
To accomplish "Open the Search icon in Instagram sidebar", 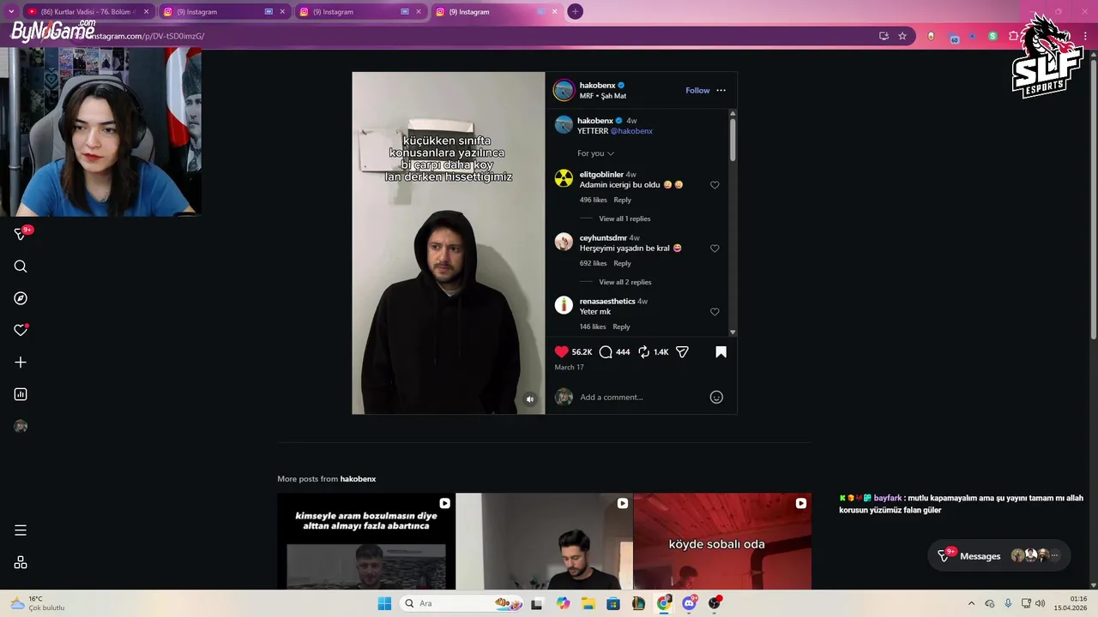I will coord(21,267).
